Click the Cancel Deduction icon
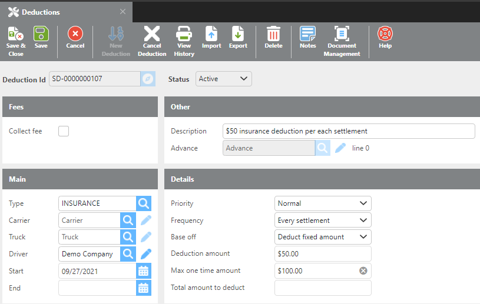 click(152, 35)
